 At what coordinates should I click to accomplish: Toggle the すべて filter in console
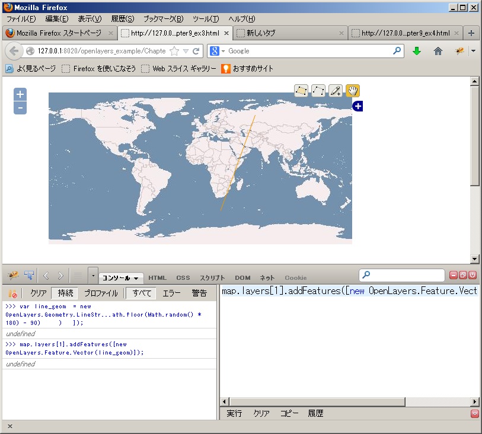(142, 293)
